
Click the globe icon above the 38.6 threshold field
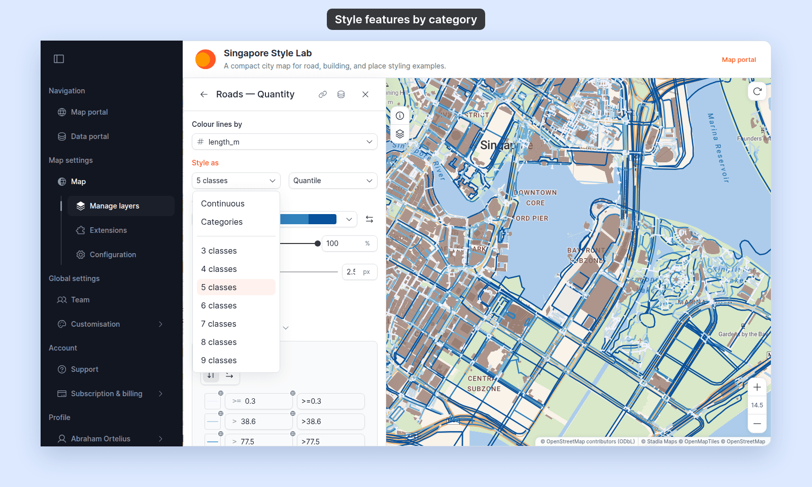click(221, 413)
